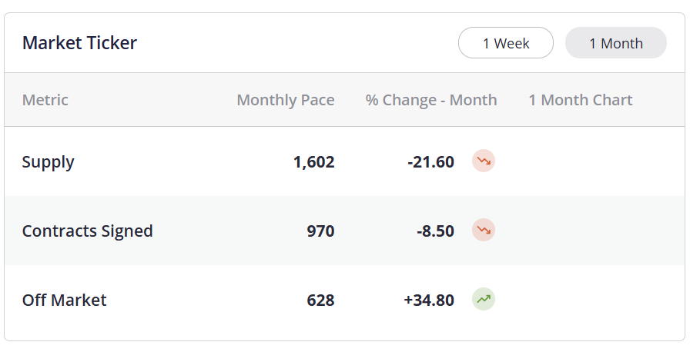
Task: Click the 1 Month Chart column header
Action: tap(581, 100)
